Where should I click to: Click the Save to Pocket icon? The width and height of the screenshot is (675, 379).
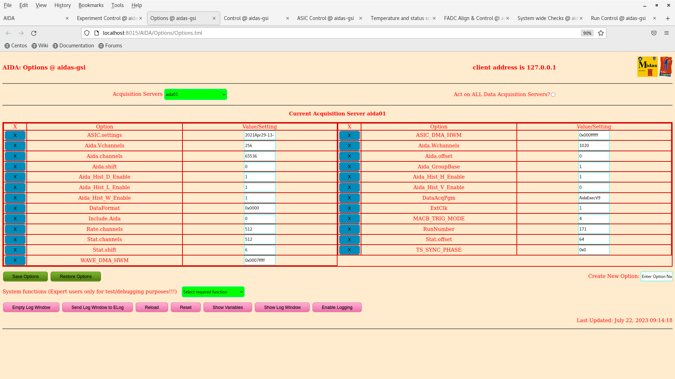654,33
